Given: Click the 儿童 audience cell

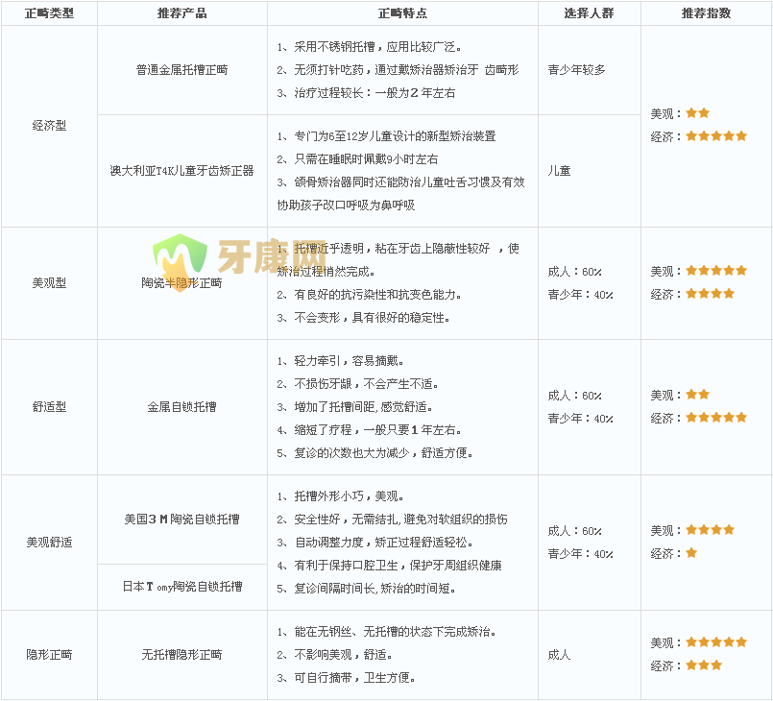Looking at the screenshot, I should [559, 171].
